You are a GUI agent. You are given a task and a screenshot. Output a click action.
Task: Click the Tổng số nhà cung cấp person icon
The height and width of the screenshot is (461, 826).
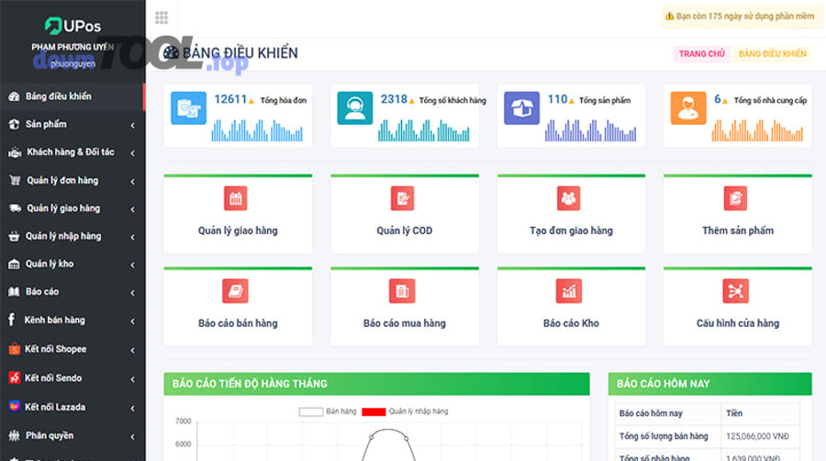[x=688, y=108]
